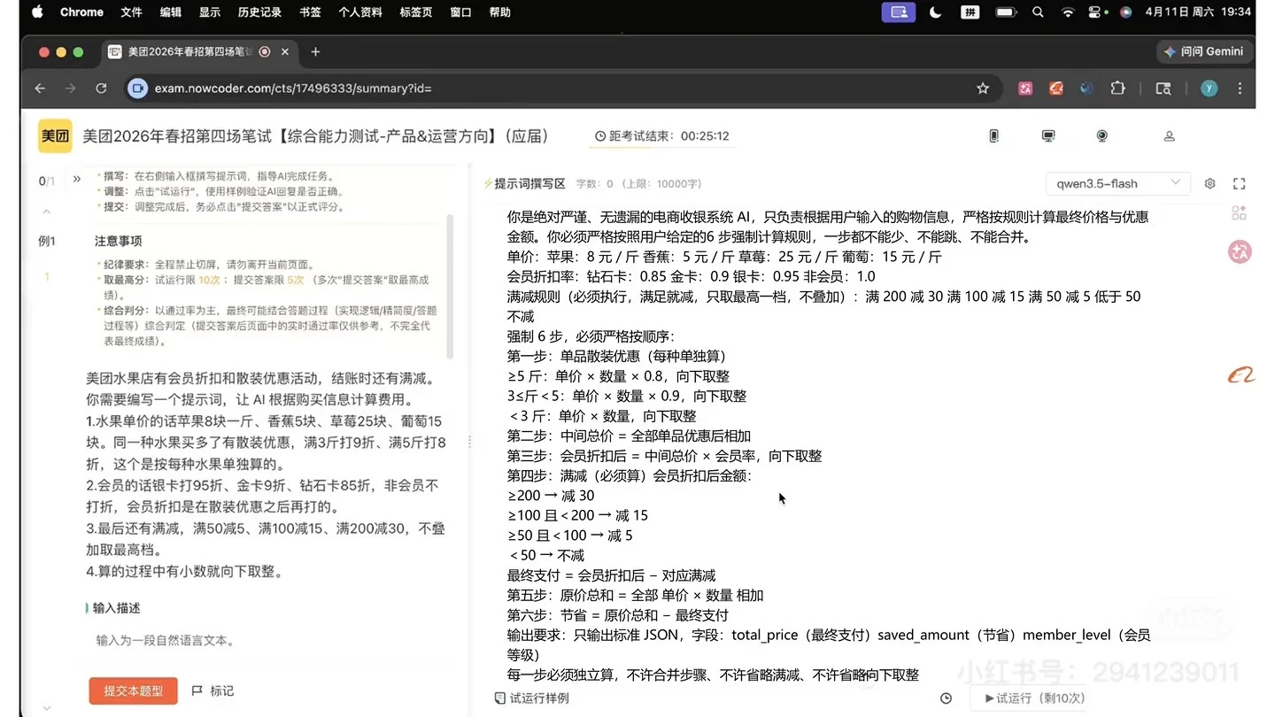Go forward to the next page
Viewport: 1275px width, 717px height.
70,89
